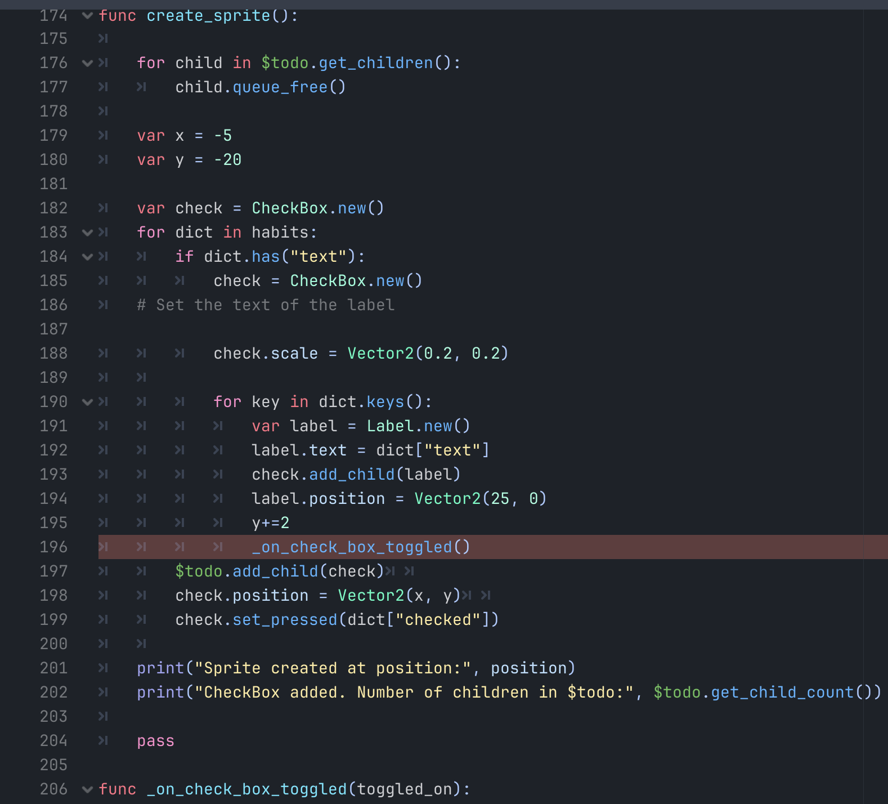Click '-5' value on line 179

click(x=223, y=135)
